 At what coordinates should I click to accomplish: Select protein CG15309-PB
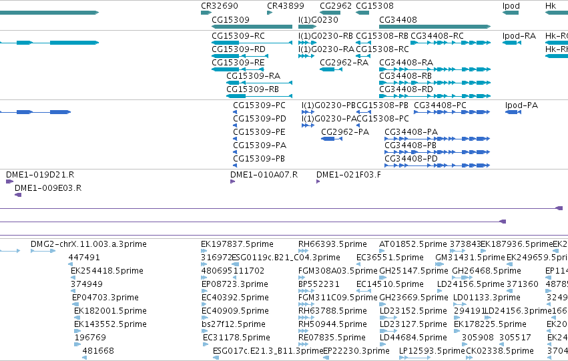pyautogui.click(x=259, y=159)
